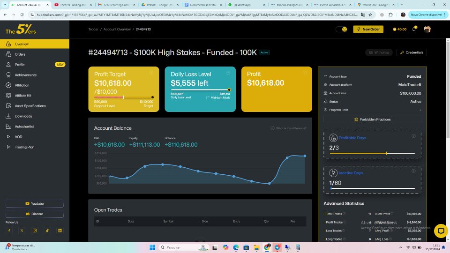Open account Credentials
Screen dimensions: 450x253
[412, 52]
